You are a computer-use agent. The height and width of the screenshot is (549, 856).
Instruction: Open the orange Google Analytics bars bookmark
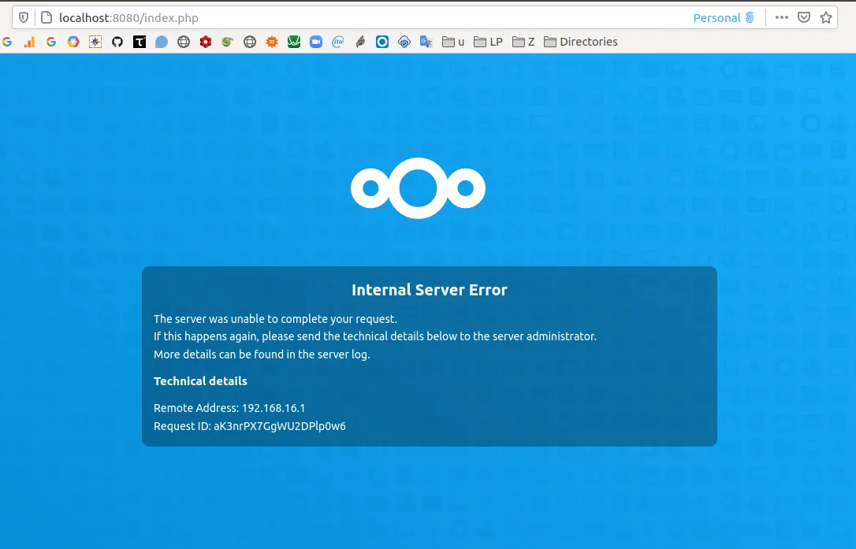pyautogui.click(x=29, y=42)
